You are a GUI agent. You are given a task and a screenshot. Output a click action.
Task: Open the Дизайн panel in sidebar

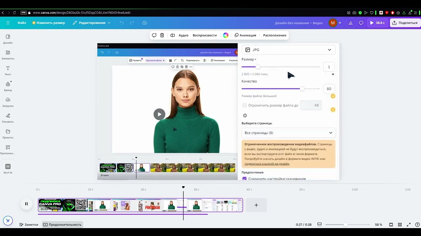[8, 39]
